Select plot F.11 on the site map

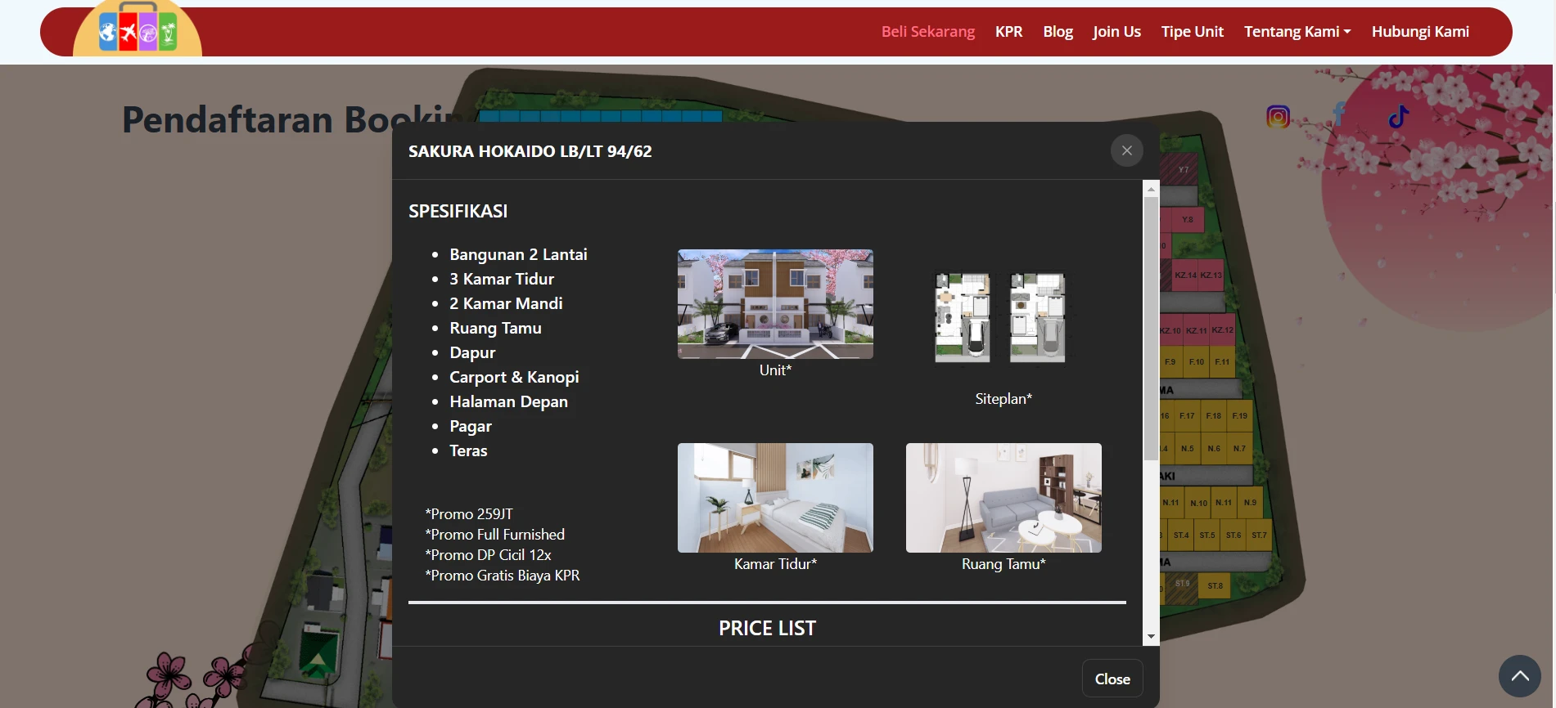coord(1222,361)
